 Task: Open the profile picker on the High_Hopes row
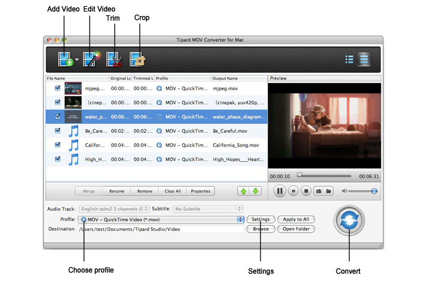(159, 159)
